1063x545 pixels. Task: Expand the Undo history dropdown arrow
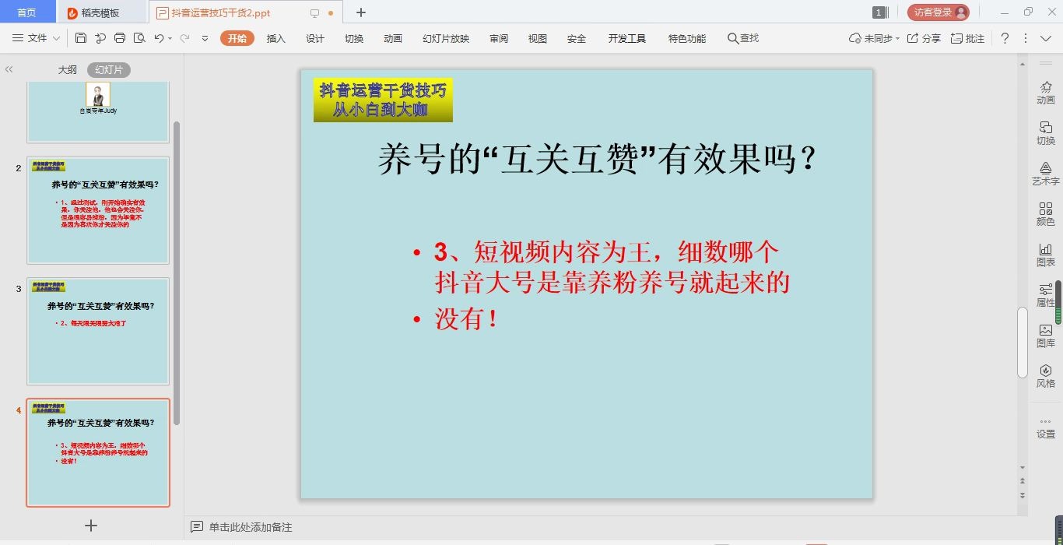170,38
